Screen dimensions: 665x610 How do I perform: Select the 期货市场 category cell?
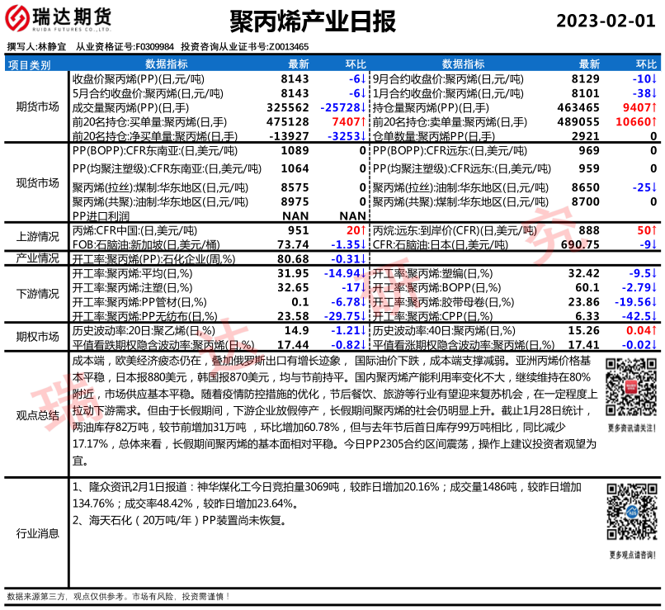coord(37,106)
